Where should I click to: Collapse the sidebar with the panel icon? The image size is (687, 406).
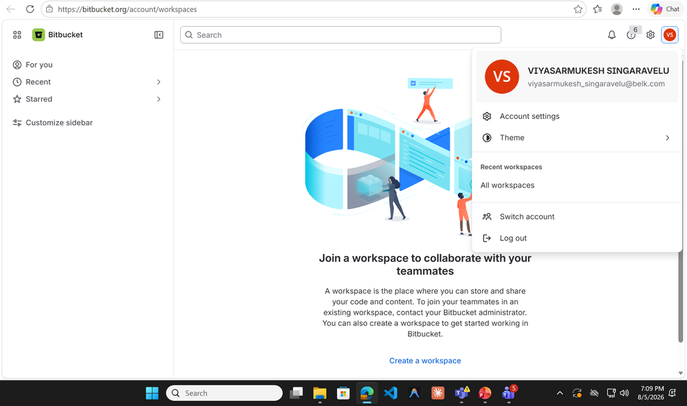point(159,35)
